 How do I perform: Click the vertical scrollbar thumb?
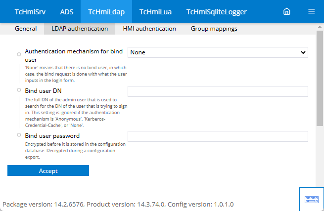click(x=320, y=78)
